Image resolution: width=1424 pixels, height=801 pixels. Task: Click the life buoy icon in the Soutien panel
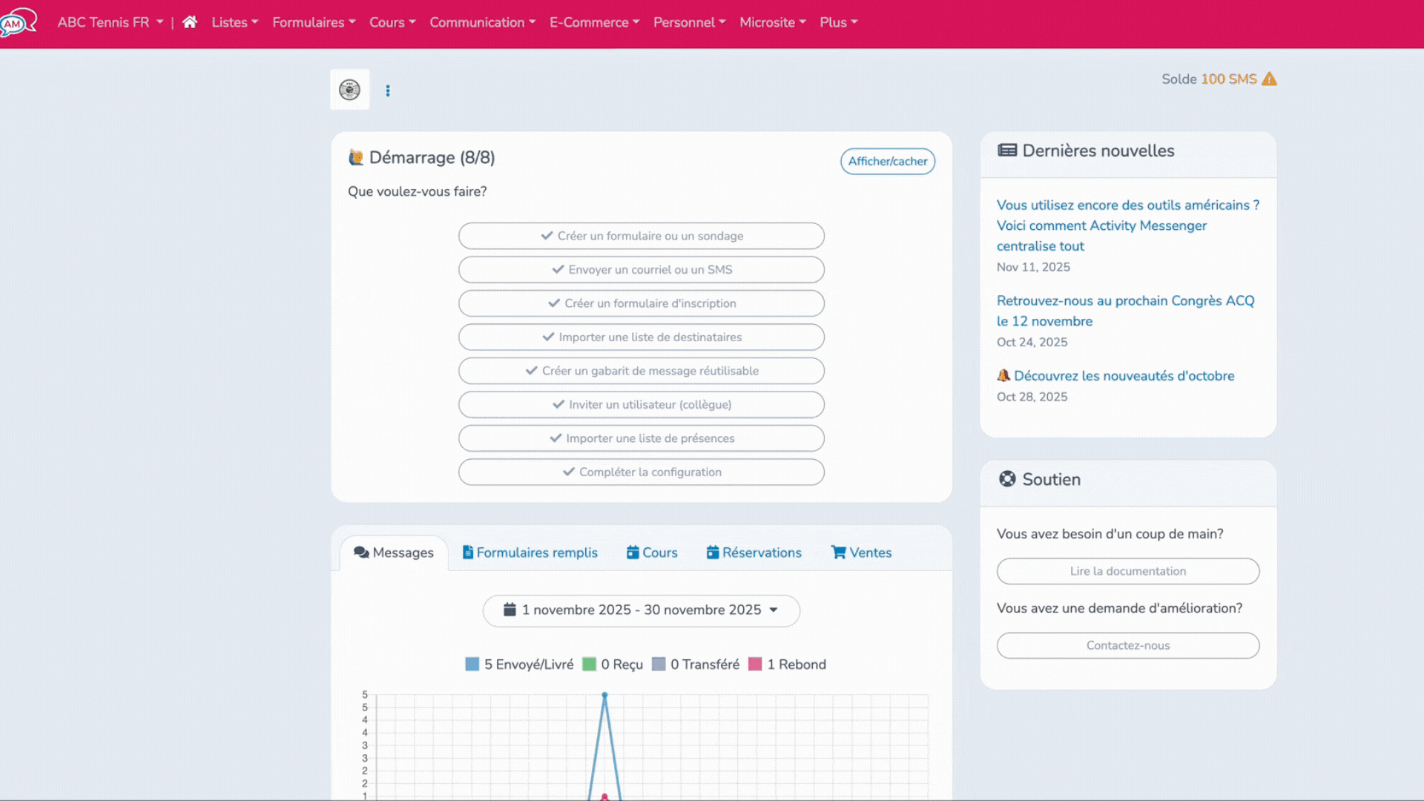tap(1007, 479)
